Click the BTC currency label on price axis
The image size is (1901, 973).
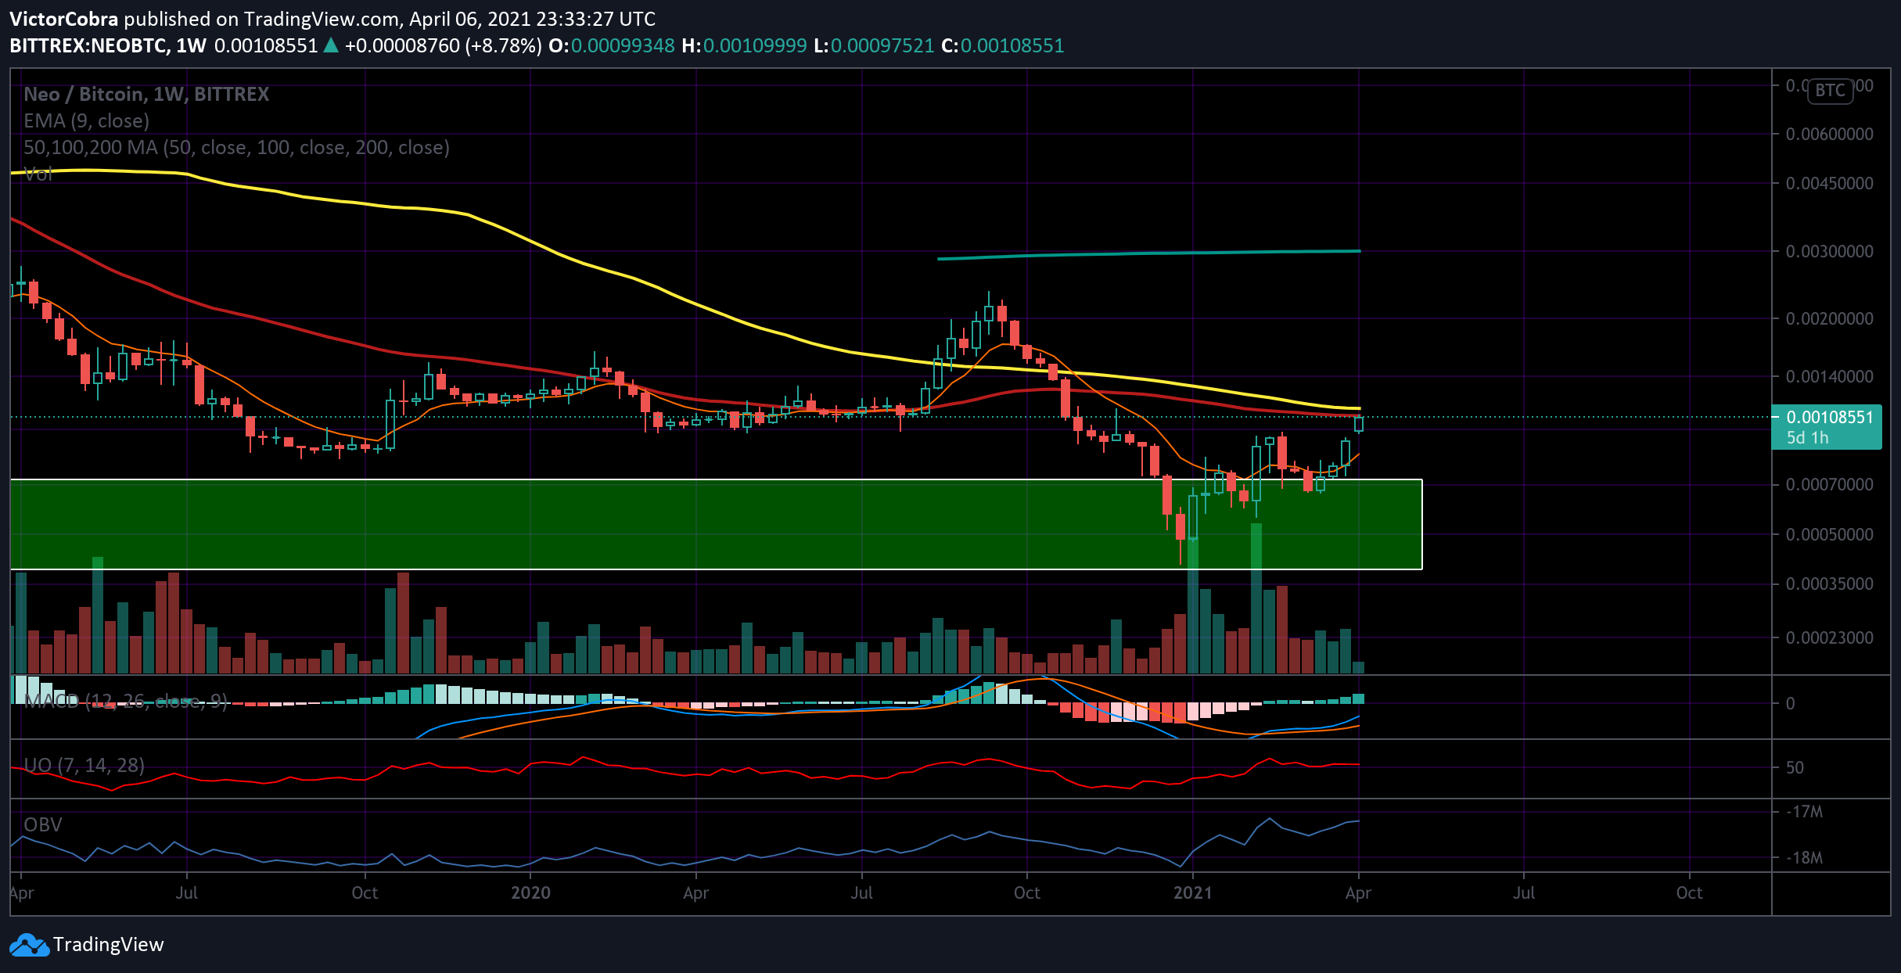(x=1830, y=90)
